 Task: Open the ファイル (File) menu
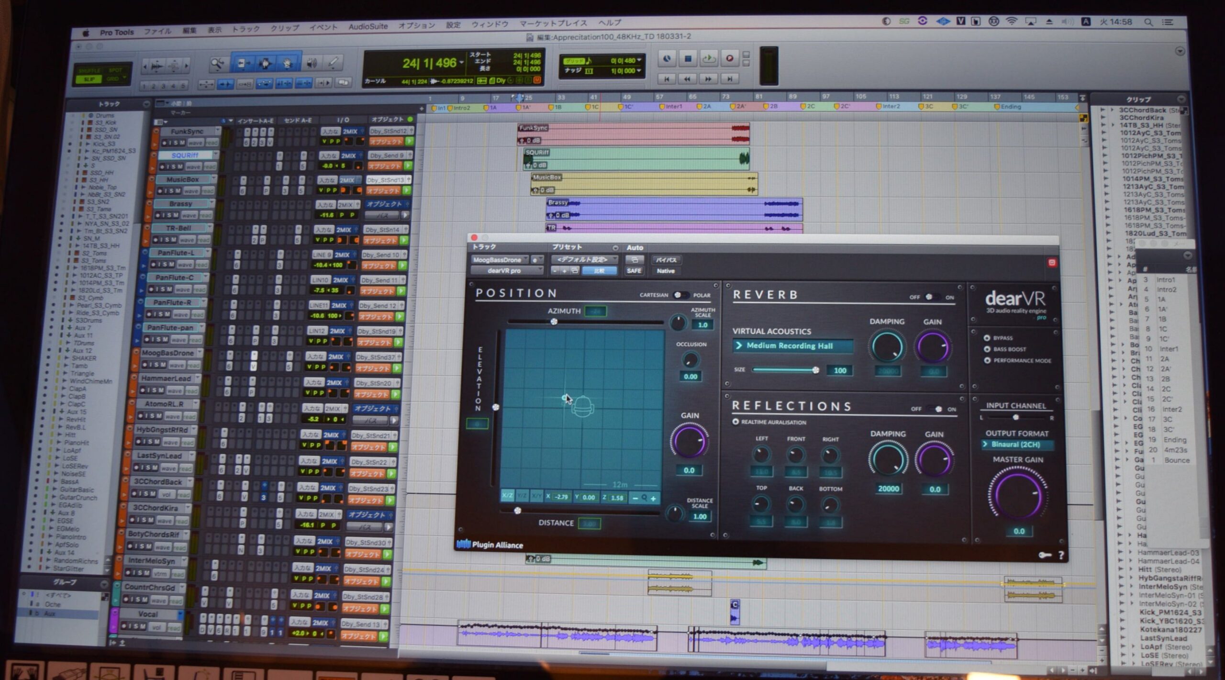157,31
